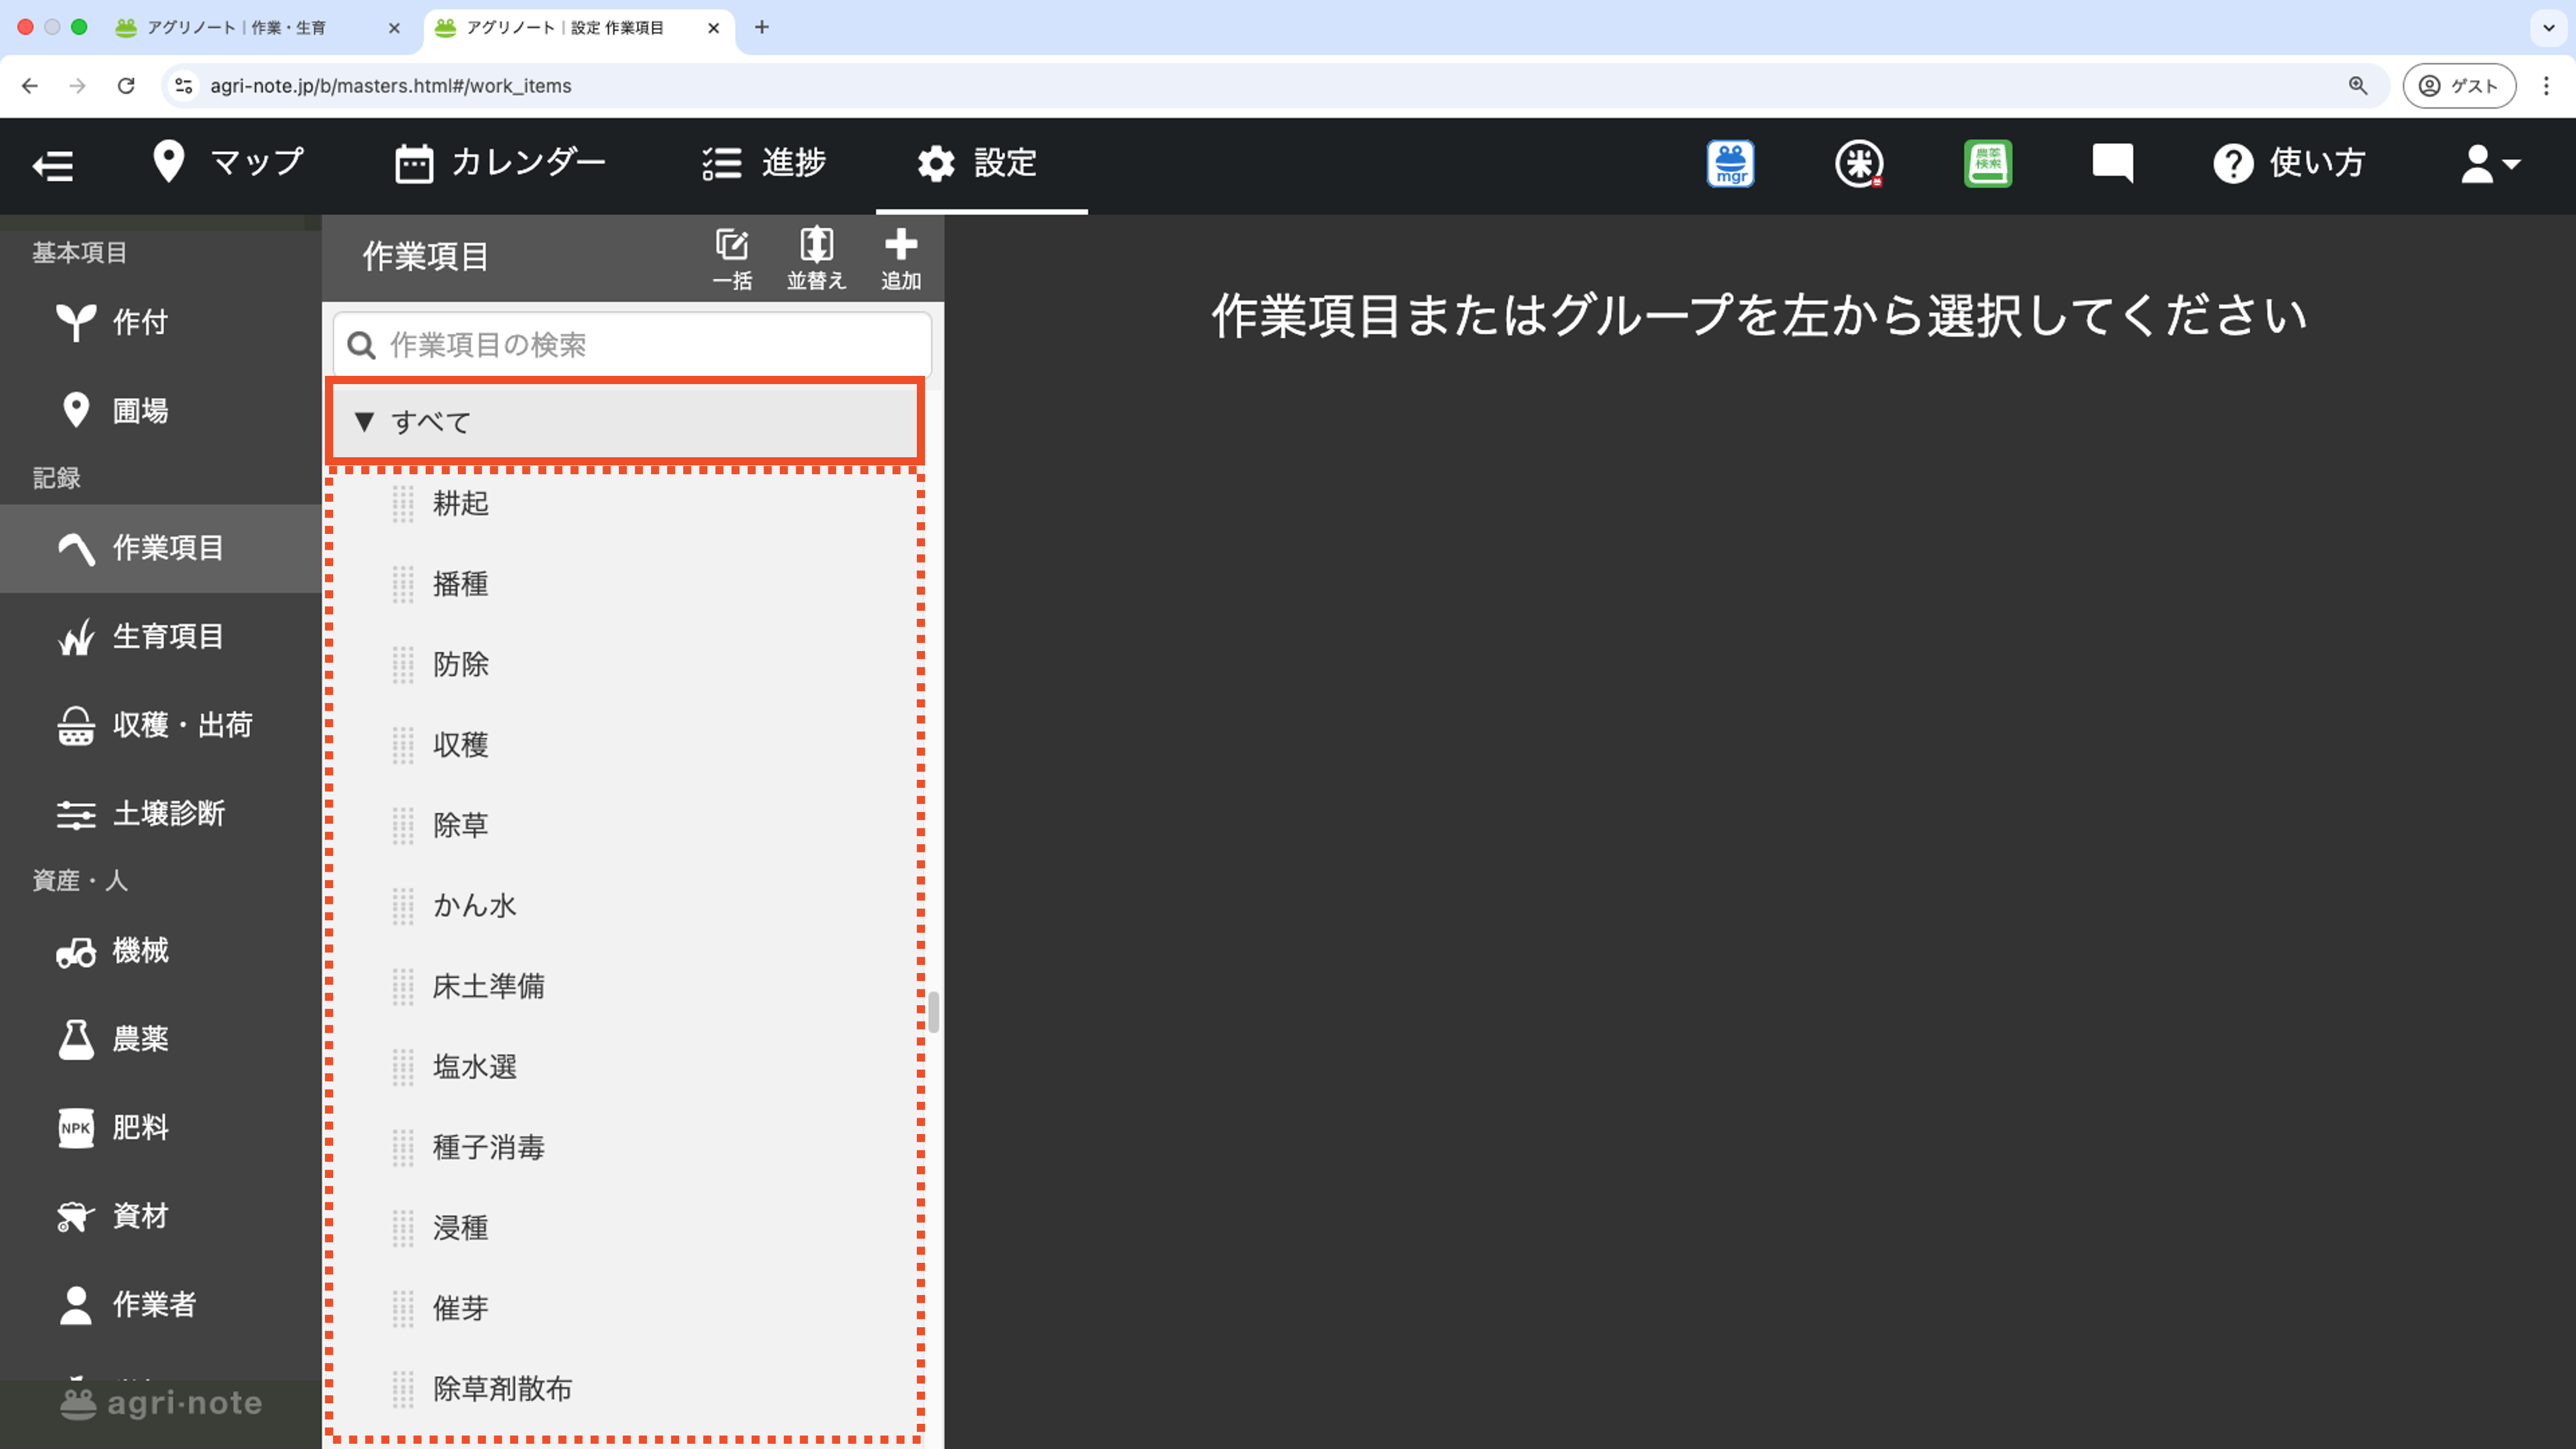Open the 使い方 help link
This screenshot has height=1449, width=2576.
click(2289, 163)
